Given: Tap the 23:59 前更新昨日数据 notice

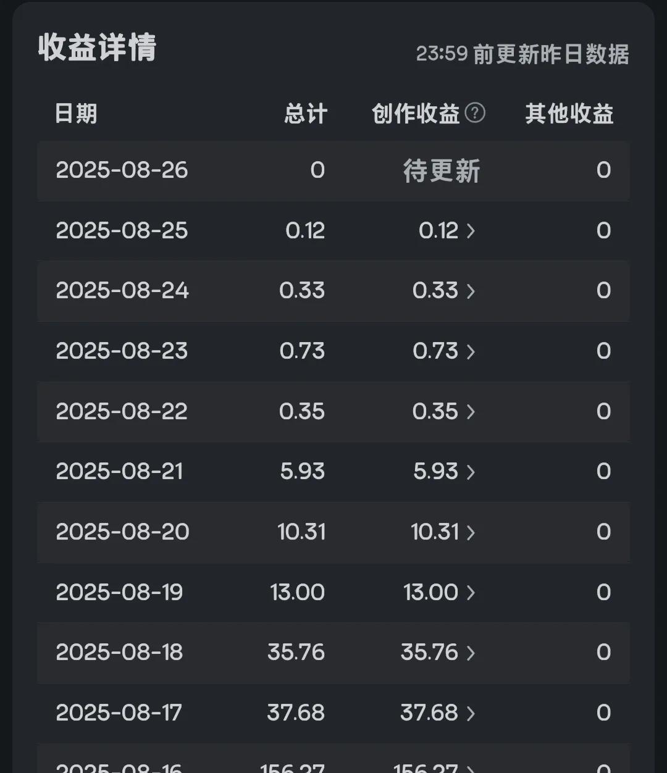Looking at the screenshot, I should point(522,54).
